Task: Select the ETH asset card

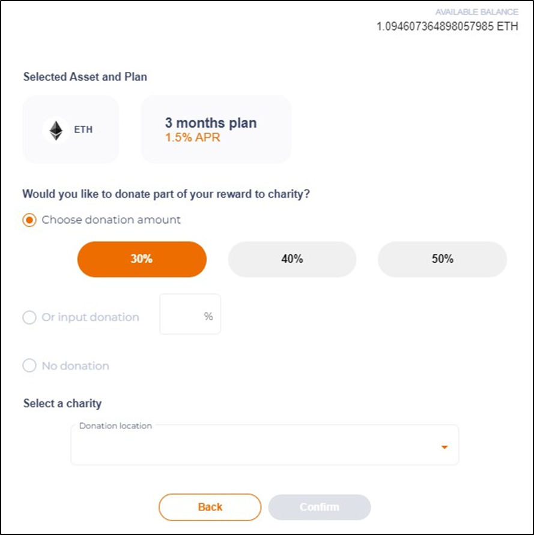Action: click(71, 130)
